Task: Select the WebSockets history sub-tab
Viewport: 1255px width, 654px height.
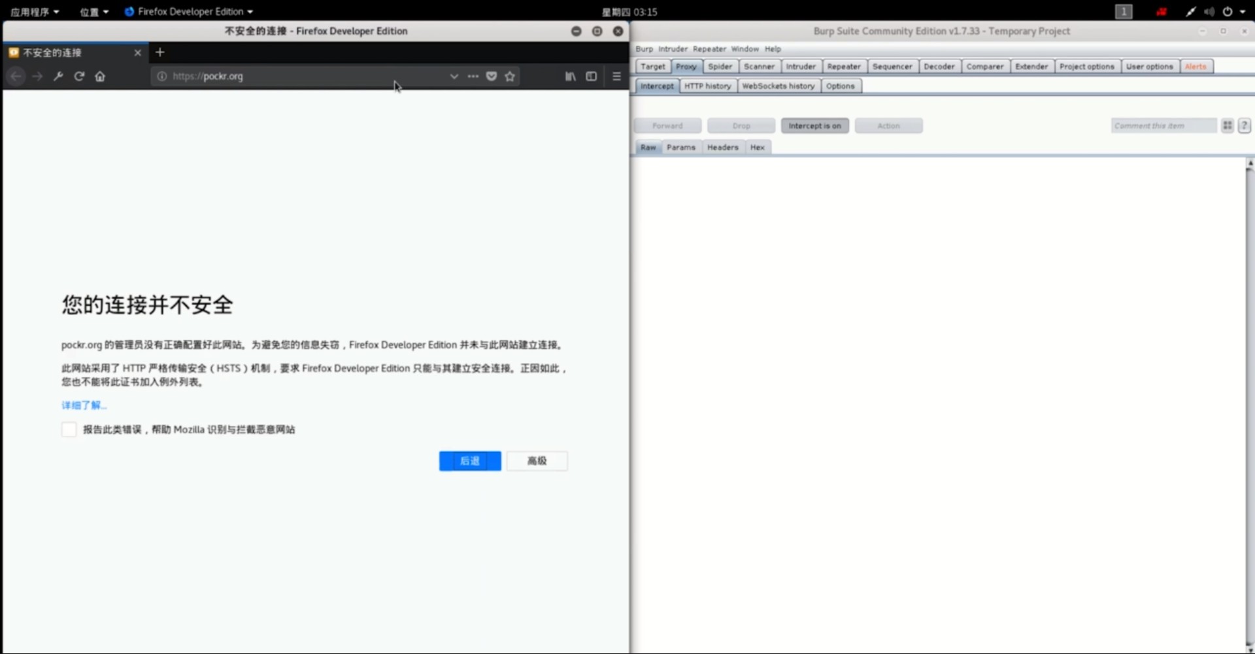Action: (x=778, y=86)
